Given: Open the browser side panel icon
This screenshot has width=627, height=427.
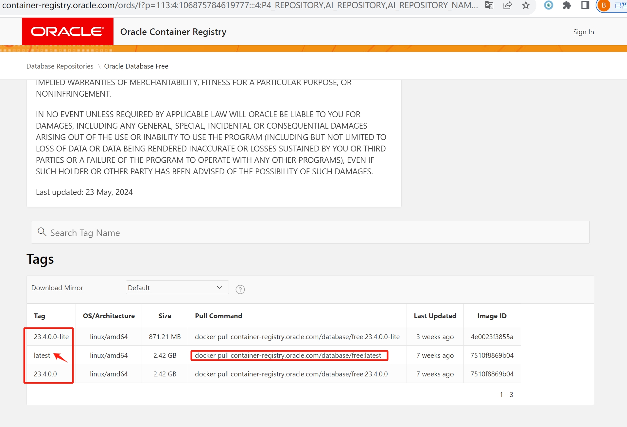Looking at the screenshot, I should (x=585, y=5).
